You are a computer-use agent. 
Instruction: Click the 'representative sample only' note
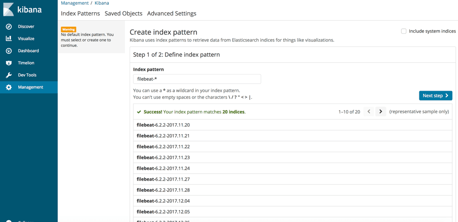[419, 112]
